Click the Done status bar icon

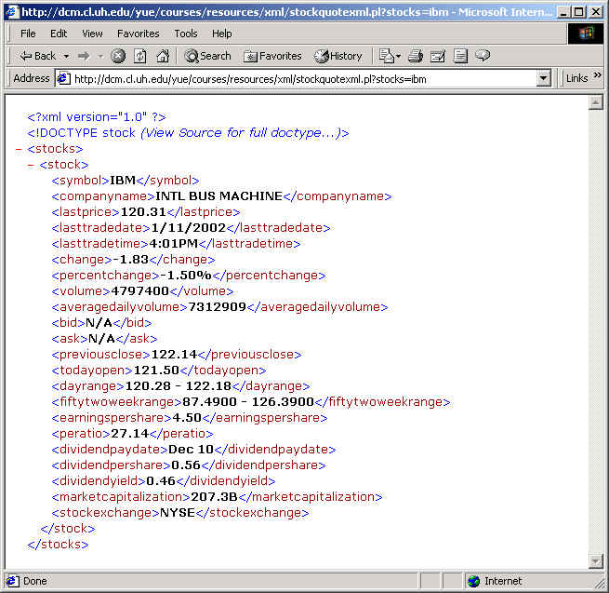(x=12, y=581)
